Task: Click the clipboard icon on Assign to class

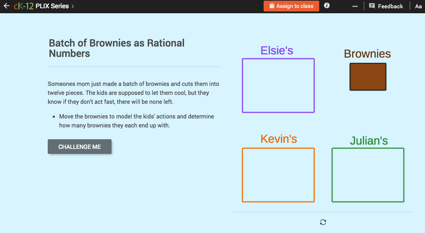Action: click(272, 6)
